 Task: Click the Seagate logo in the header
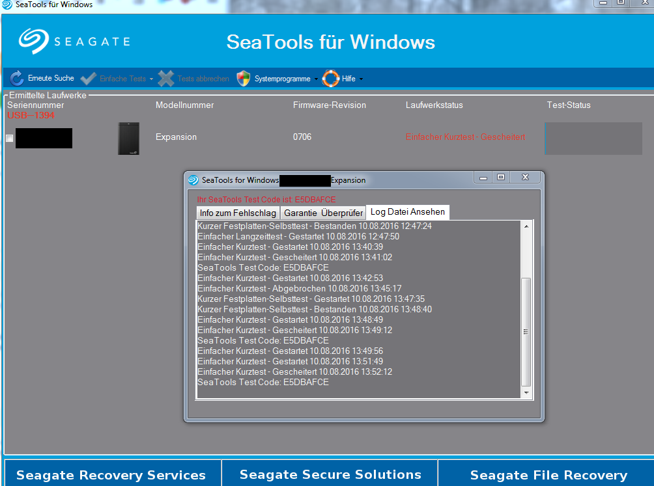[x=74, y=41]
